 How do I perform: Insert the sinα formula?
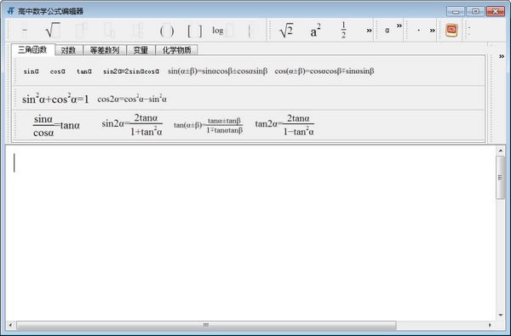[x=31, y=71]
